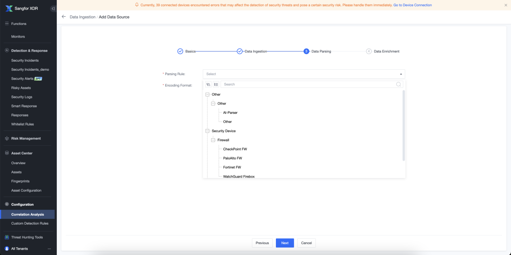Click the Detection & Response section icon

click(x=7, y=51)
